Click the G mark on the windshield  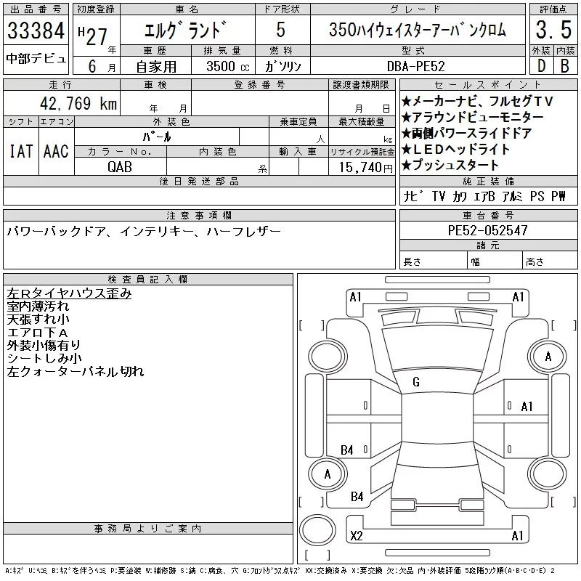415,382
